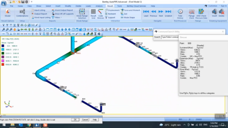The width and height of the screenshot is (228, 128).
Task: Run the Flange Check
Action: point(192,14)
